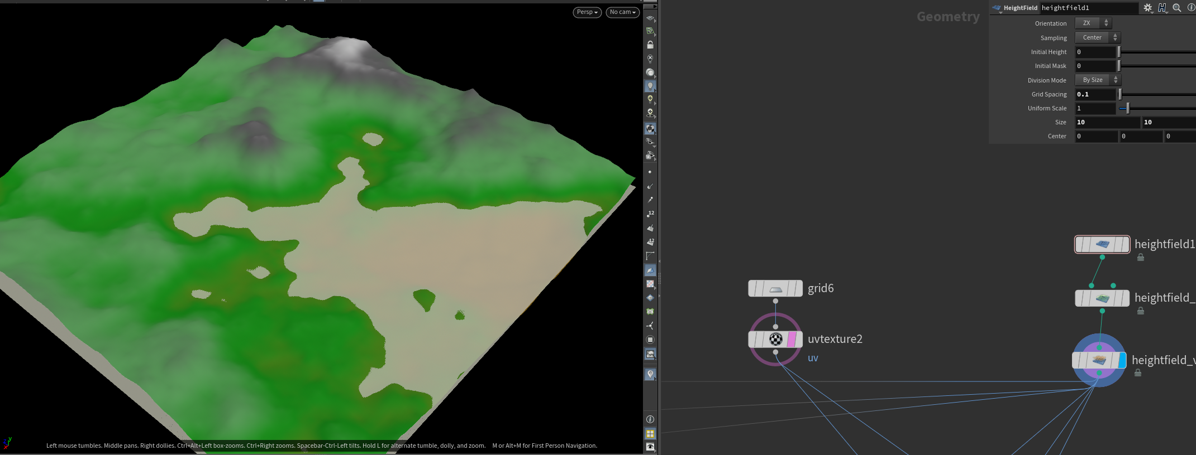Click the eye visibility icon in viewport toolbar
This screenshot has width=1196, height=455.
[x=650, y=447]
